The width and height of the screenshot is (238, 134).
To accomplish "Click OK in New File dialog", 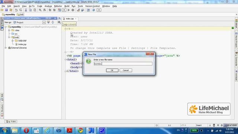I will coord(112,70).
